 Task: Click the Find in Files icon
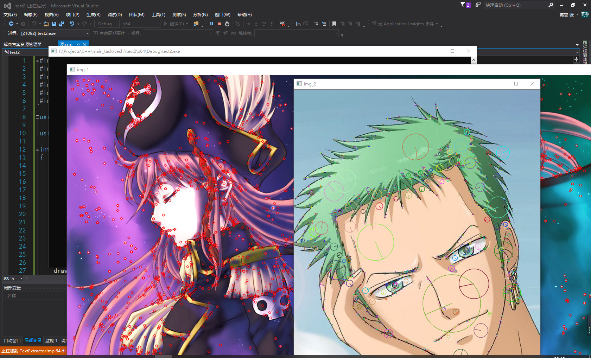click(x=196, y=24)
